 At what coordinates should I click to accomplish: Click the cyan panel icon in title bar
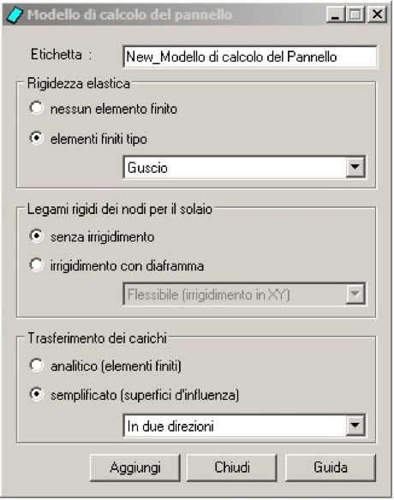point(15,15)
